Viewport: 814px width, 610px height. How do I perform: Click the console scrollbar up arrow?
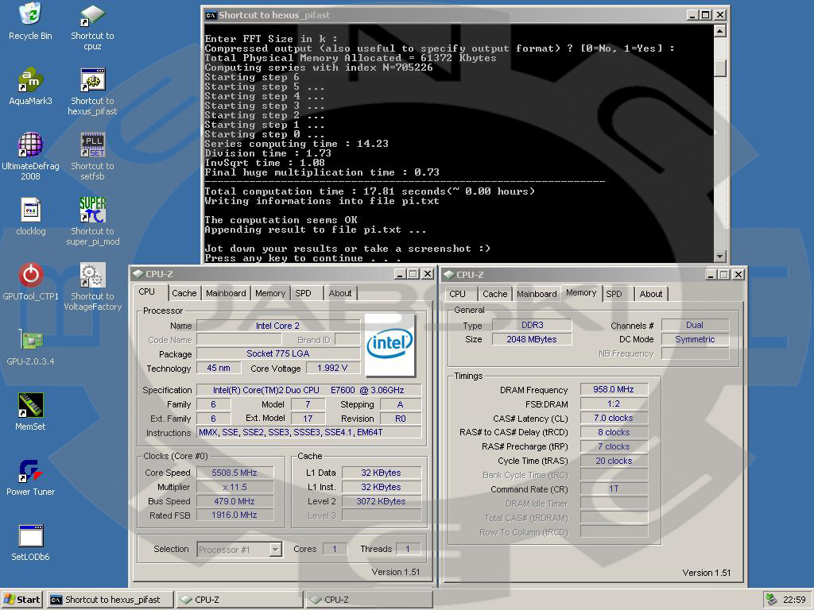pos(719,31)
